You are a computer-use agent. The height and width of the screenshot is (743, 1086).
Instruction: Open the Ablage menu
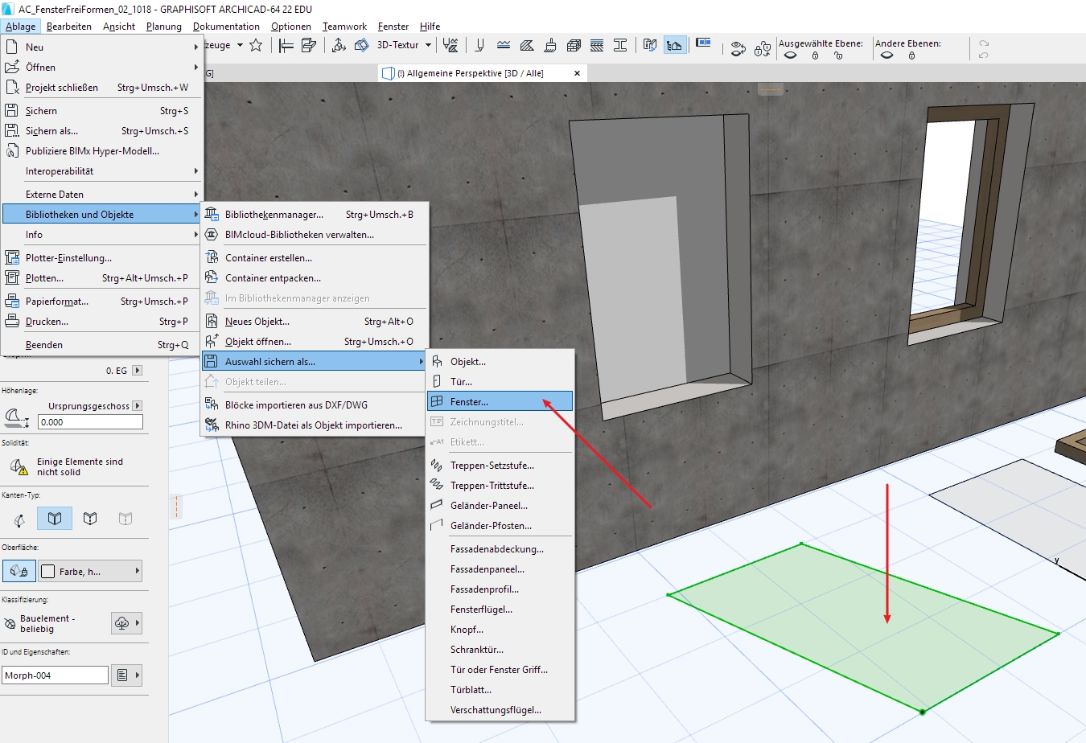tap(20, 26)
